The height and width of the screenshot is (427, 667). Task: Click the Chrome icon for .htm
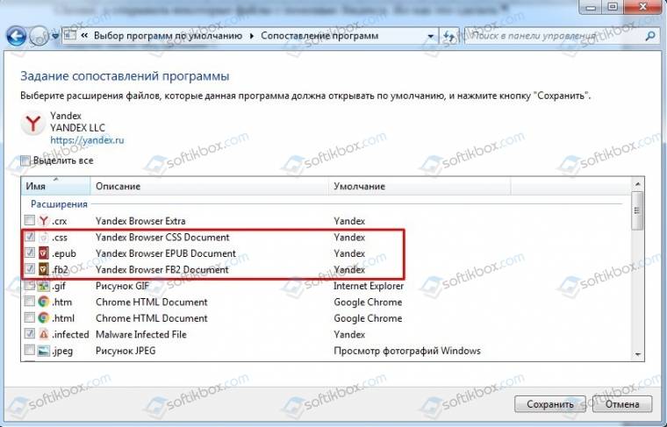pyautogui.click(x=43, y=302)
